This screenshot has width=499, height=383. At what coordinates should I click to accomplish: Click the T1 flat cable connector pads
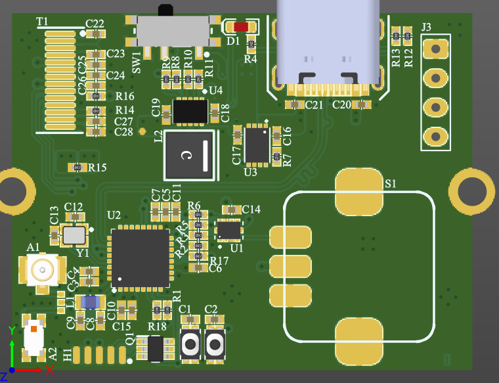(60, 80)
